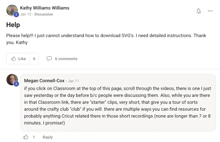This screenshot has height=142, width=220.
Task: Open Kathy Williams Williams' profile name link
Action: (45, 8)
